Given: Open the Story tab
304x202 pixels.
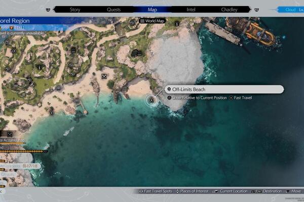Looking at the screenshot, I should (x=75, y=10).
